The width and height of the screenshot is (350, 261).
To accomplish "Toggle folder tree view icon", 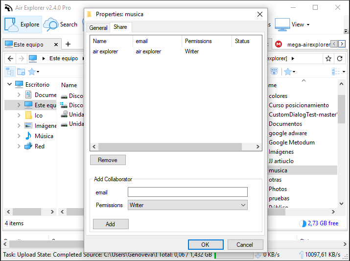I will point(10,71).
